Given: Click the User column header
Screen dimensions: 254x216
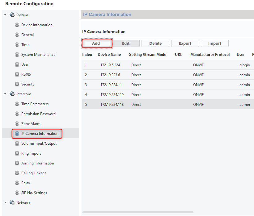Looking at the screenshot, I should [240, 55].
